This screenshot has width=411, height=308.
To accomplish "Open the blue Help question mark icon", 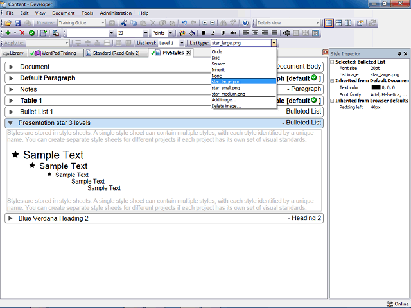I will [245, 23].
